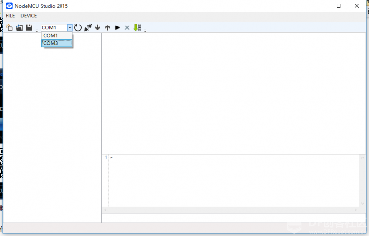The height and width of the screenshot is (236, 369).
Task: Maximize the NodeMCU Studio window
Action: pos(338,6)
